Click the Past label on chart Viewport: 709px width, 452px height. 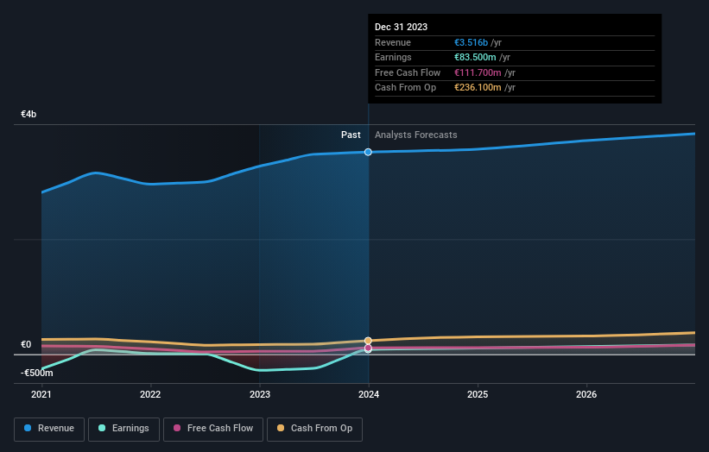click(351, 135)
